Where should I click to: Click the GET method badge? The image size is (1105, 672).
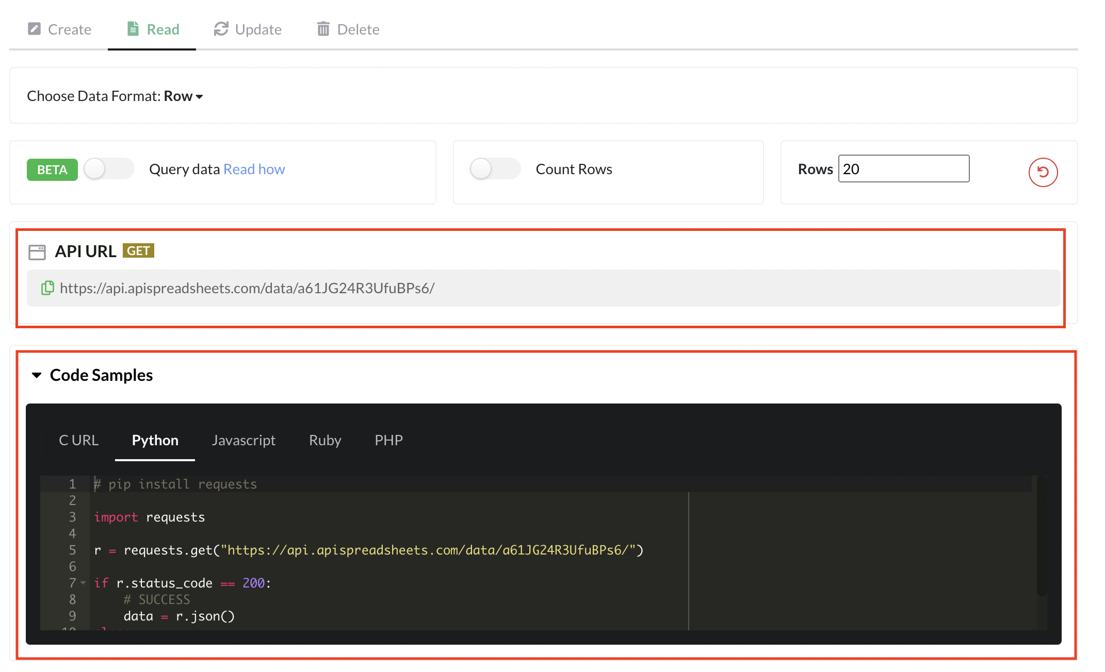[x=138, y=251]
